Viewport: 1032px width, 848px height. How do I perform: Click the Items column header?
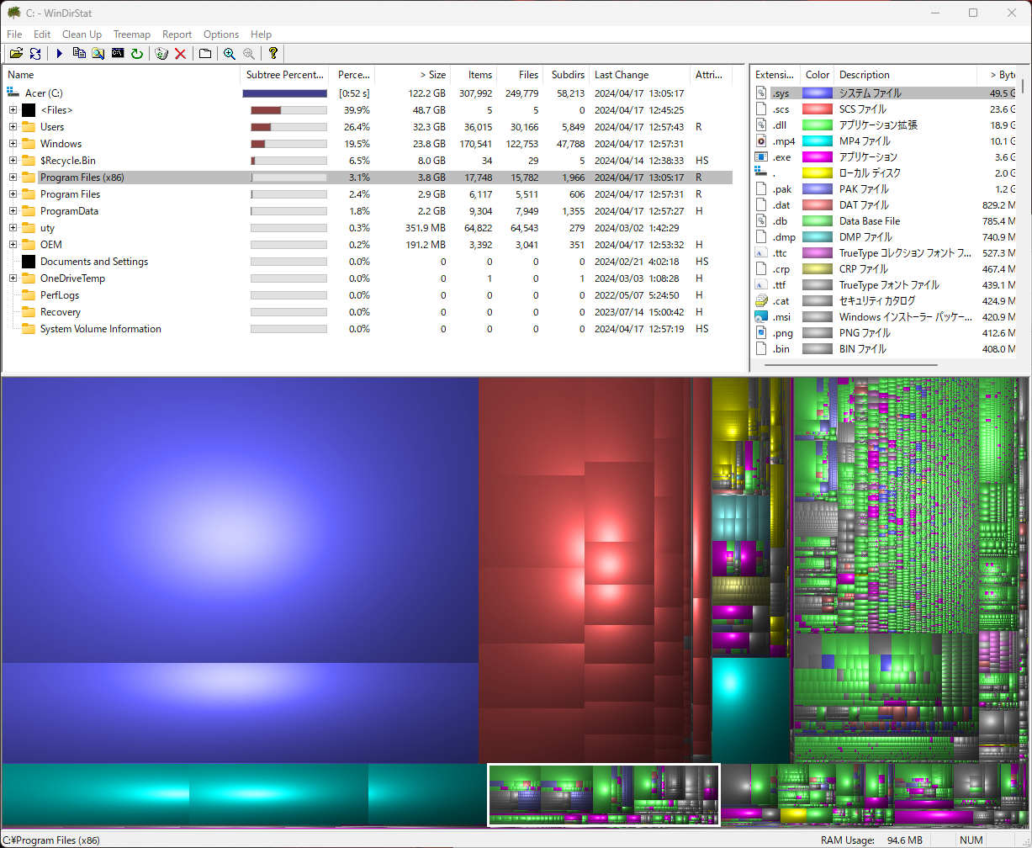pos(479,75)
